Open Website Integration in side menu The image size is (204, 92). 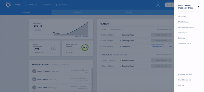186,27
